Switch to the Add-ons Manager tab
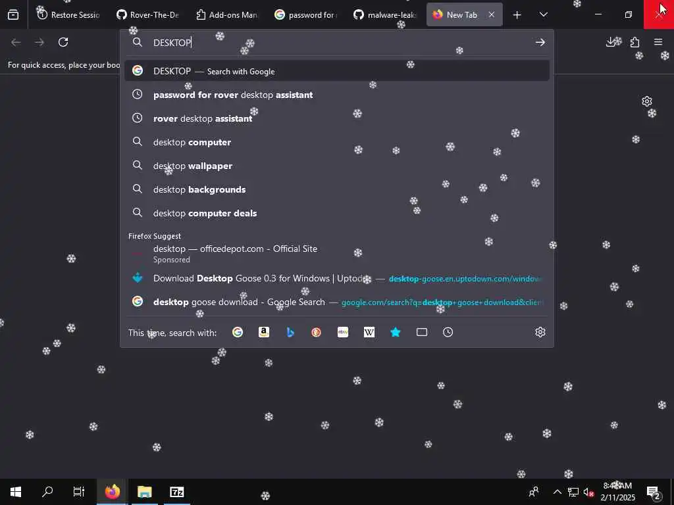The height and width of the screenshot is (505, 674). pos(226,14)
